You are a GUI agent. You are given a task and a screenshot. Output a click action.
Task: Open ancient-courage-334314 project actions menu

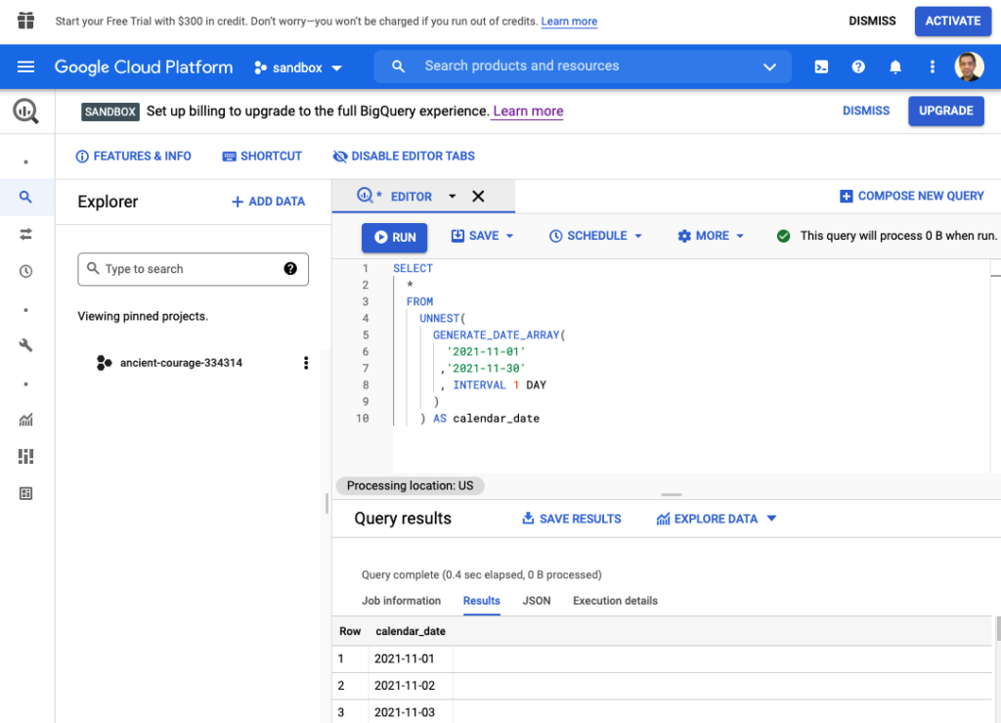coord(306,363)
